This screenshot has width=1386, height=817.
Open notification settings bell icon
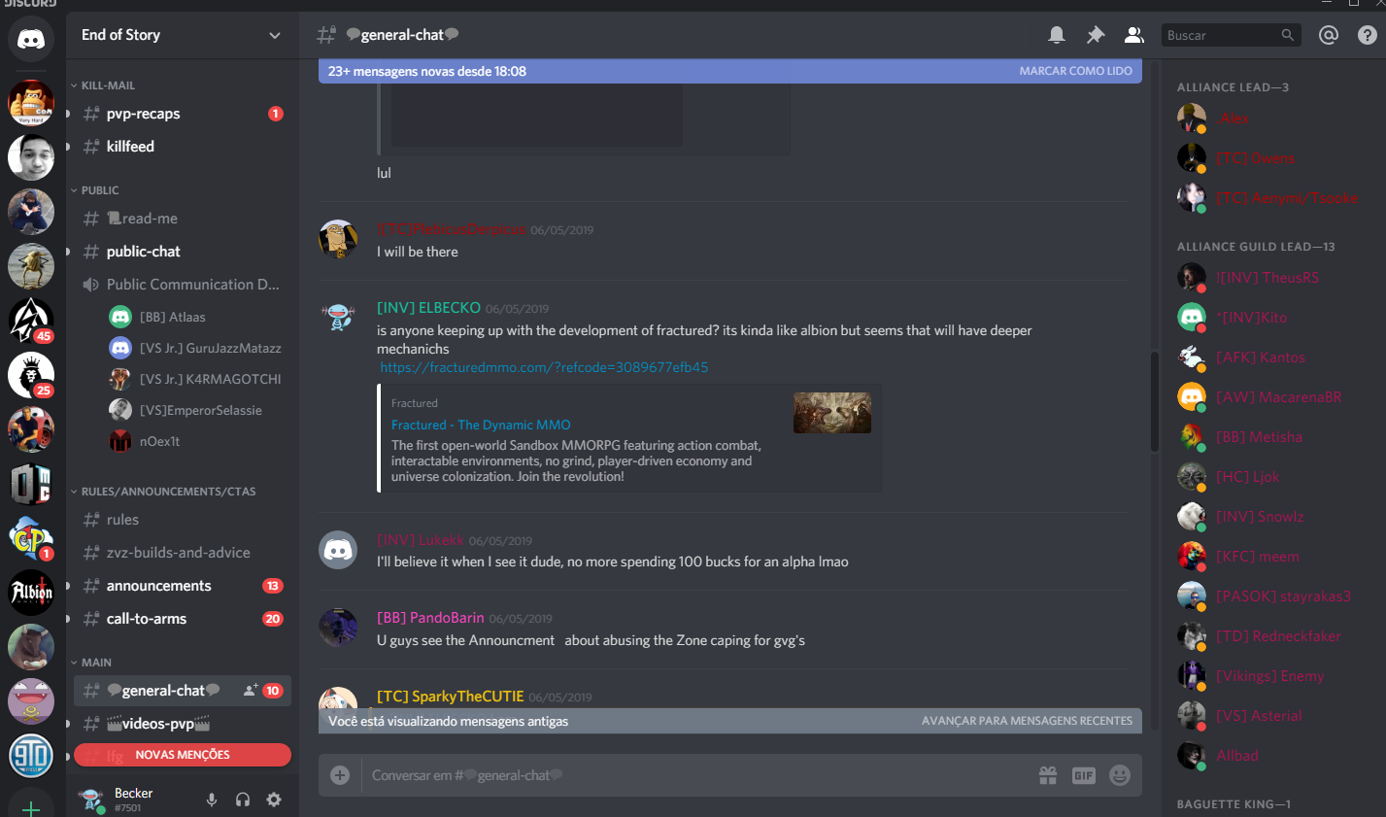click(1057, 35)
